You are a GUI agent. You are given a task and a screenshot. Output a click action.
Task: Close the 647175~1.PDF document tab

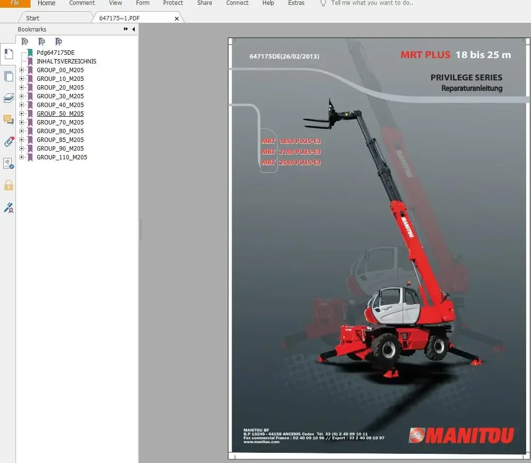click(x=176, y=18)
